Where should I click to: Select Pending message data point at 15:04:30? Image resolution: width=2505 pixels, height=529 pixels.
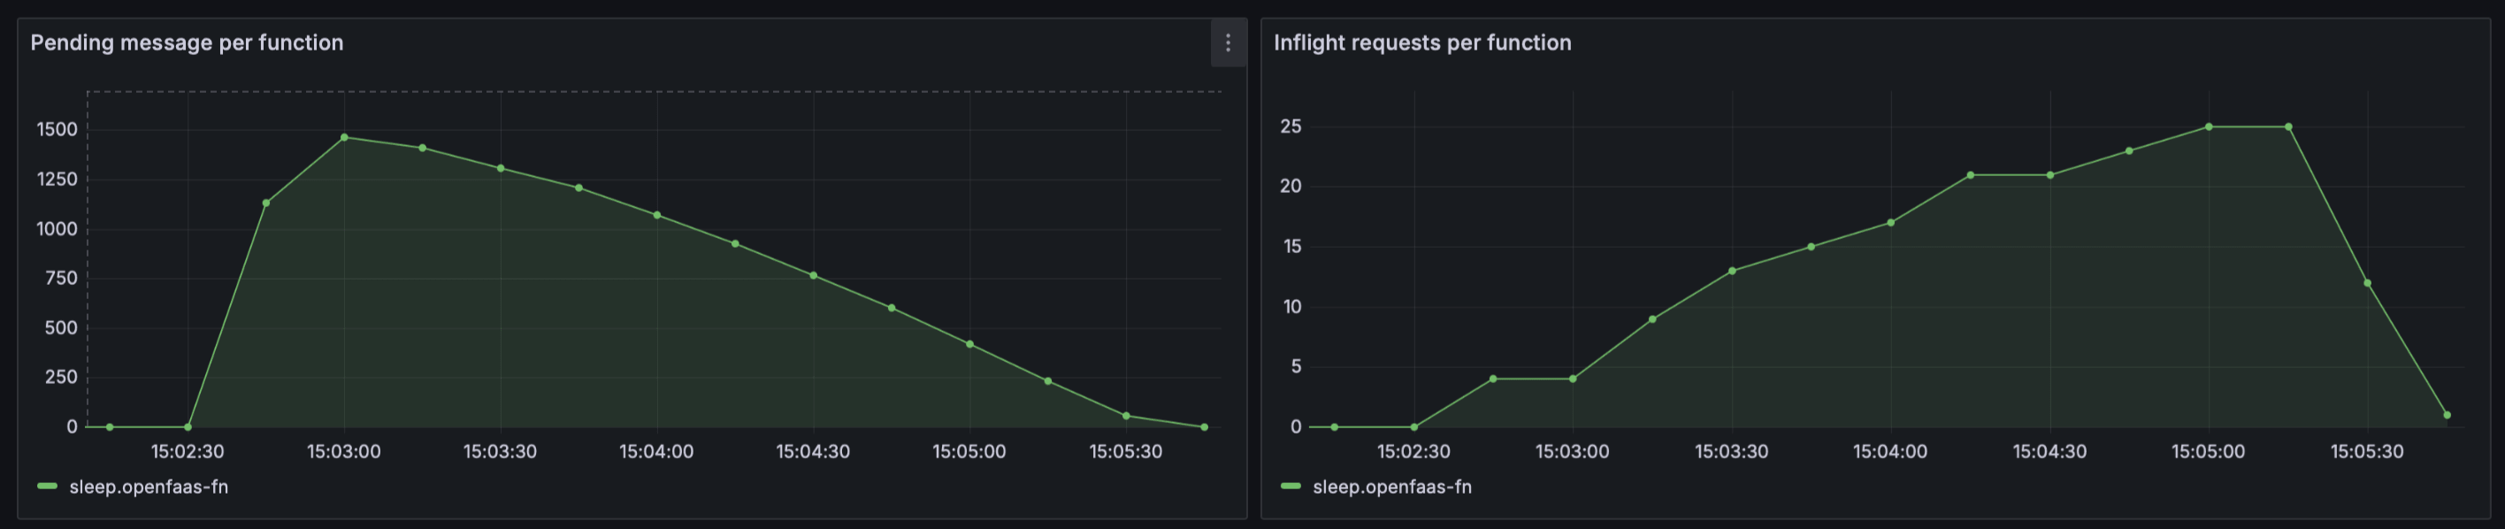coord(813,275)
